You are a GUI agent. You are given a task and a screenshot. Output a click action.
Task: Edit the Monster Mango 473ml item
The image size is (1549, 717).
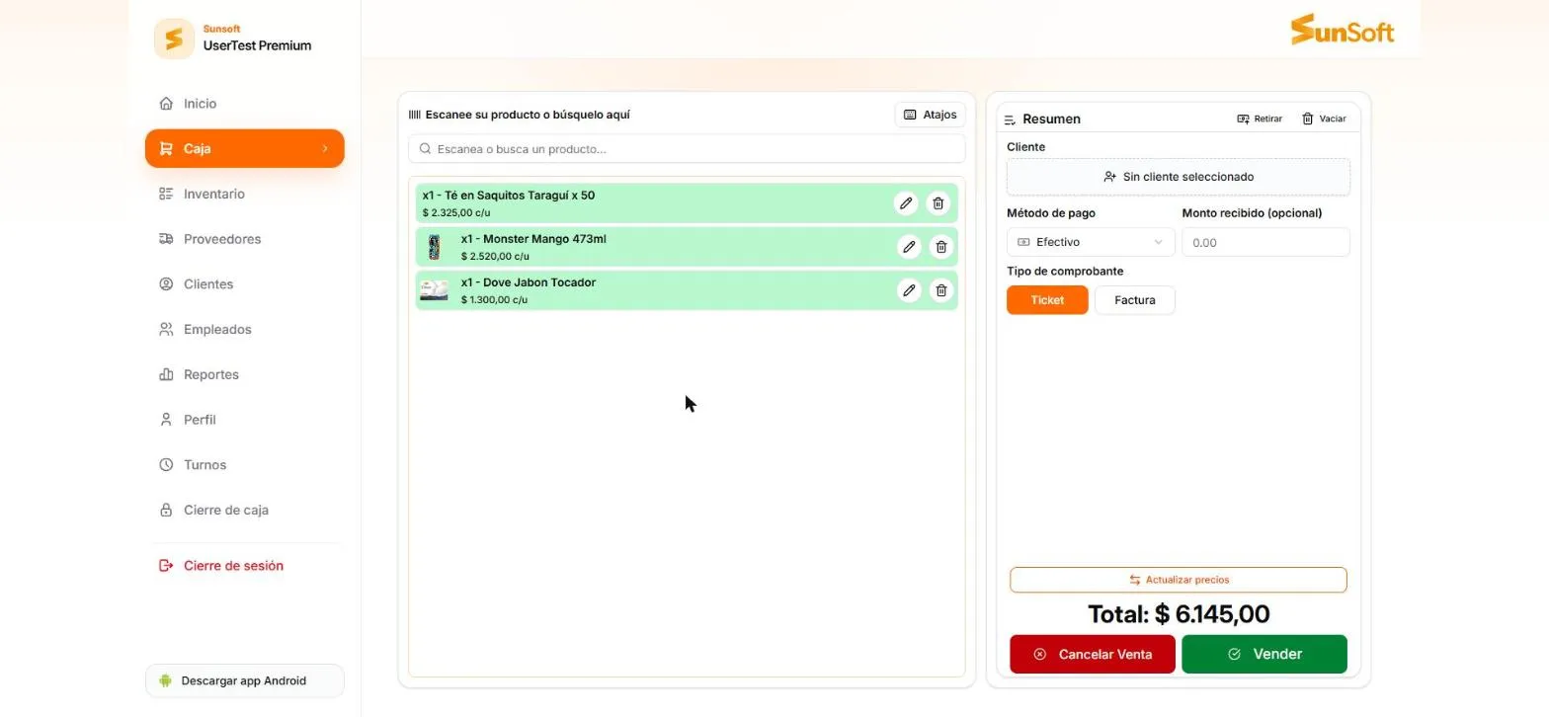(909, 247)
